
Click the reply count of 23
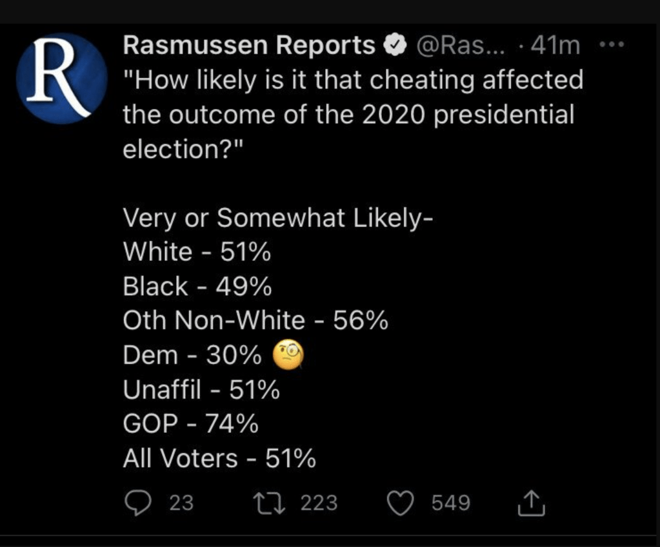[181, 503]
